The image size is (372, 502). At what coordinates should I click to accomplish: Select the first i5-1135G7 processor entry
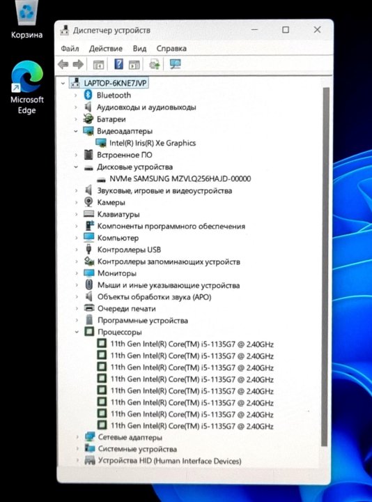pos(192,344)
